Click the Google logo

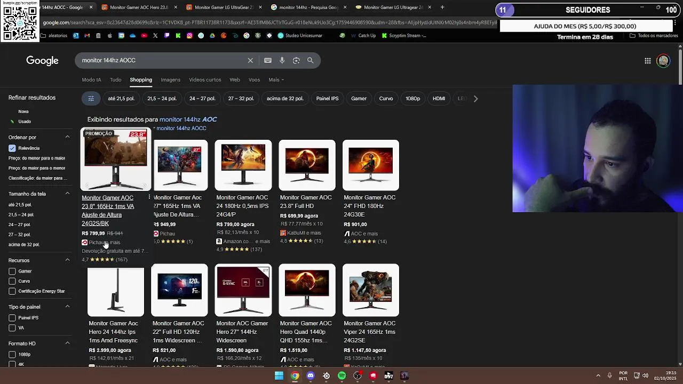pos(42,61)
